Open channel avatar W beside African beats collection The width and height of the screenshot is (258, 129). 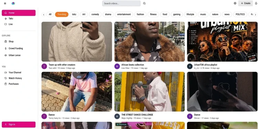117,66
